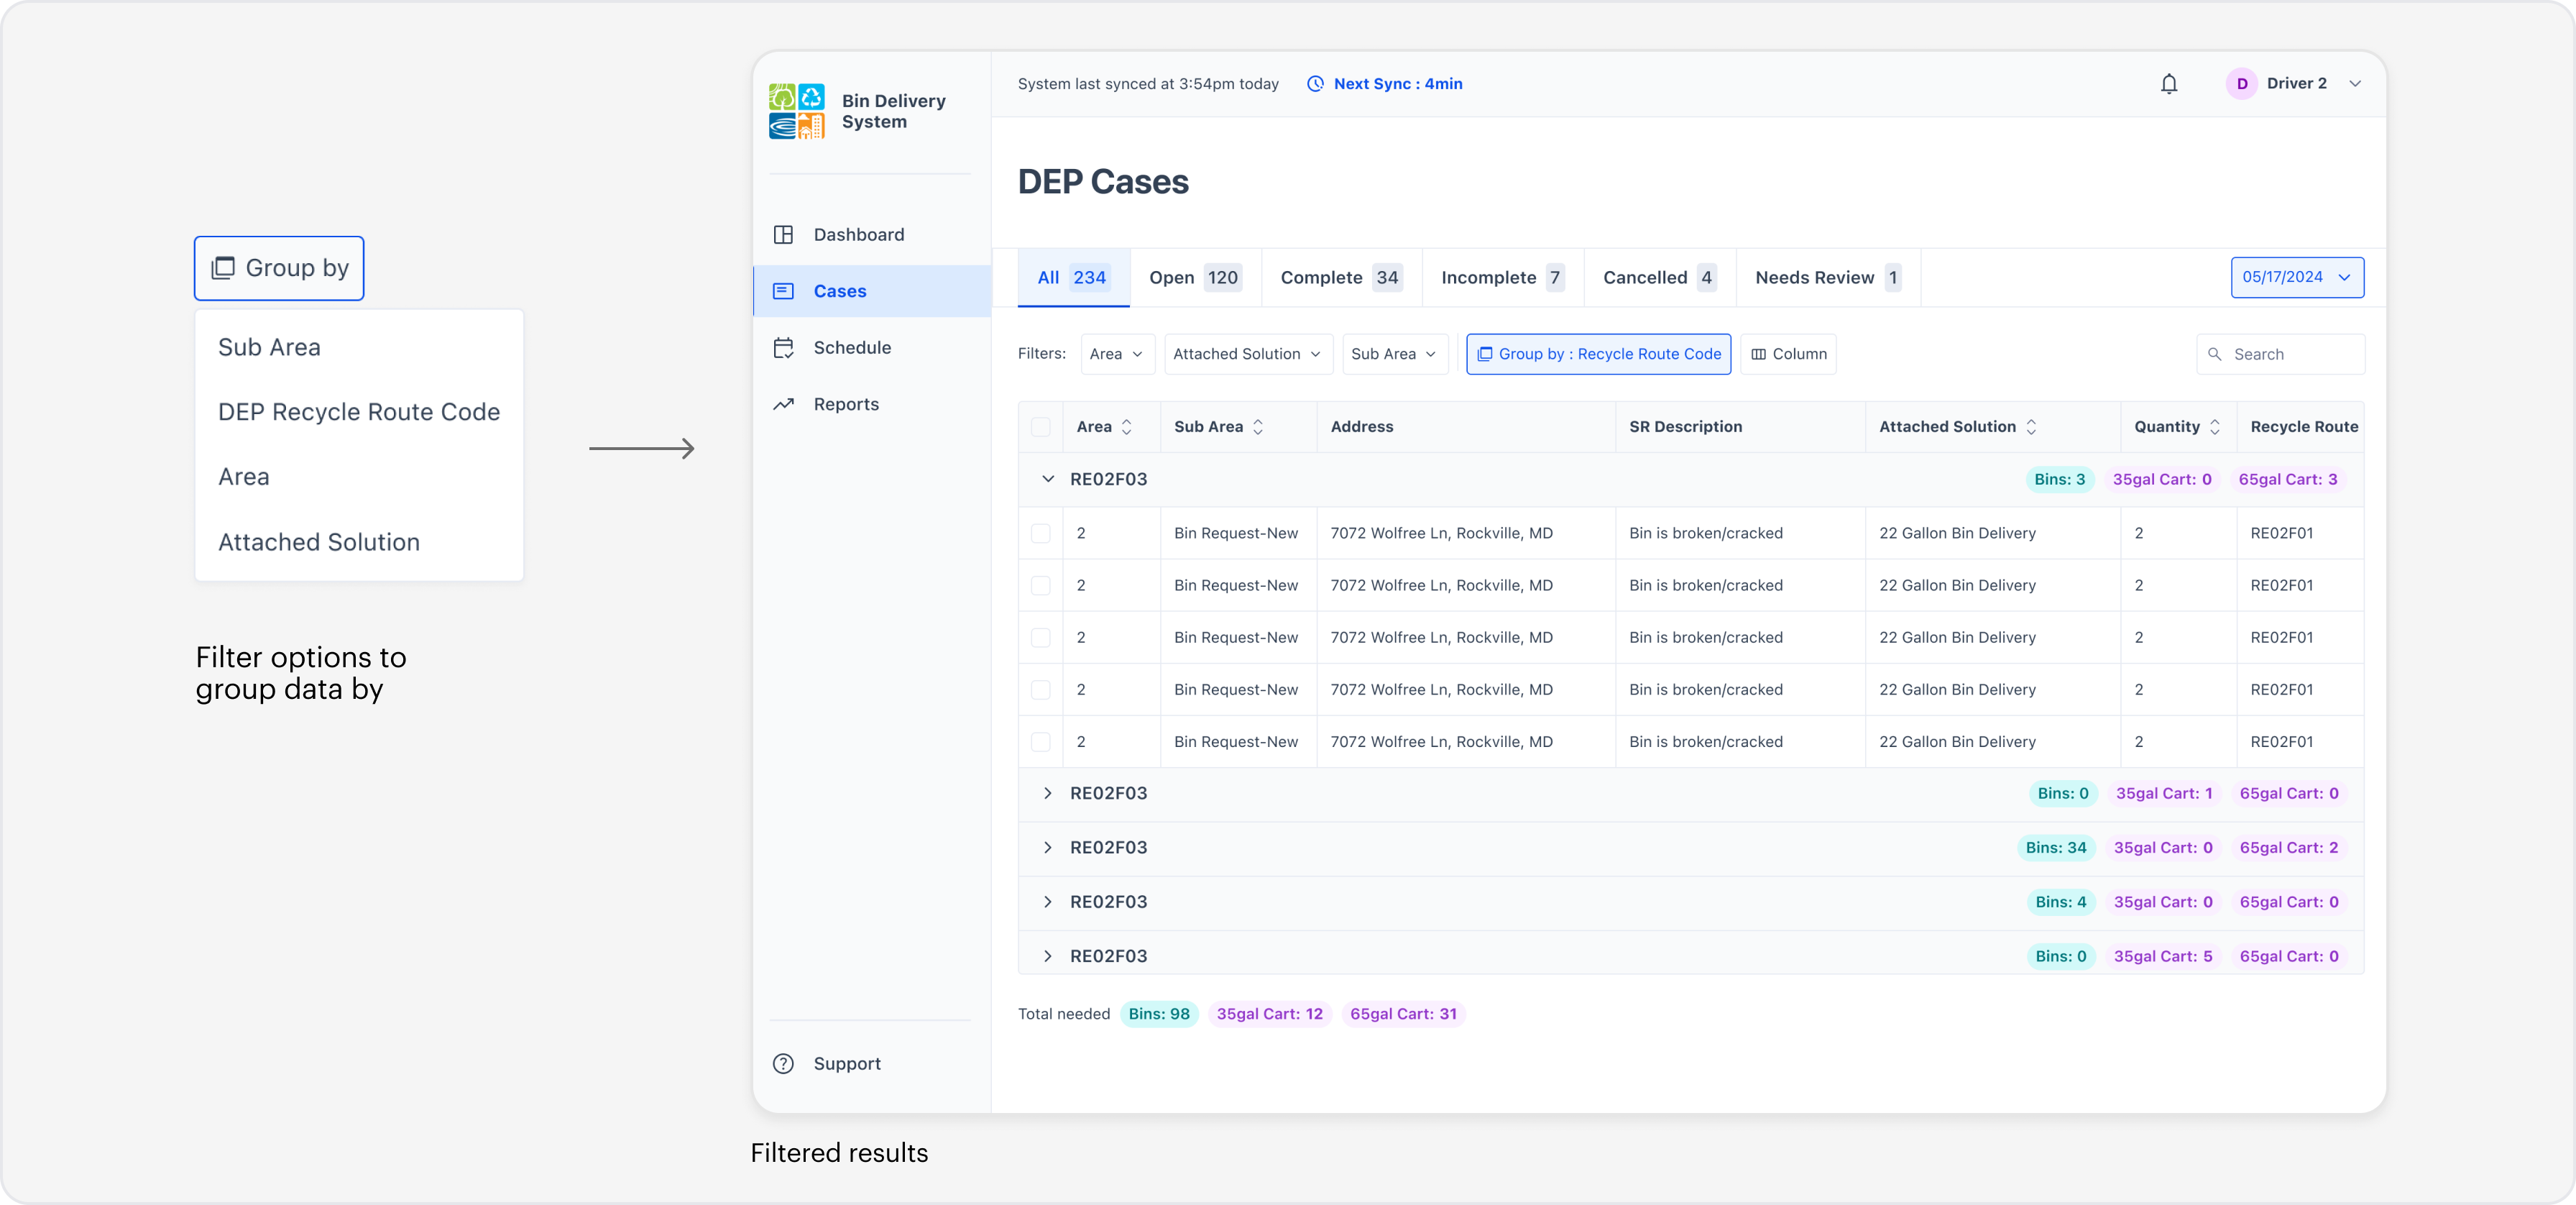Screen dimensions: 2576x1205
Task: Sort by Sub Area column arrows
Action: [x=1258, y=427]
